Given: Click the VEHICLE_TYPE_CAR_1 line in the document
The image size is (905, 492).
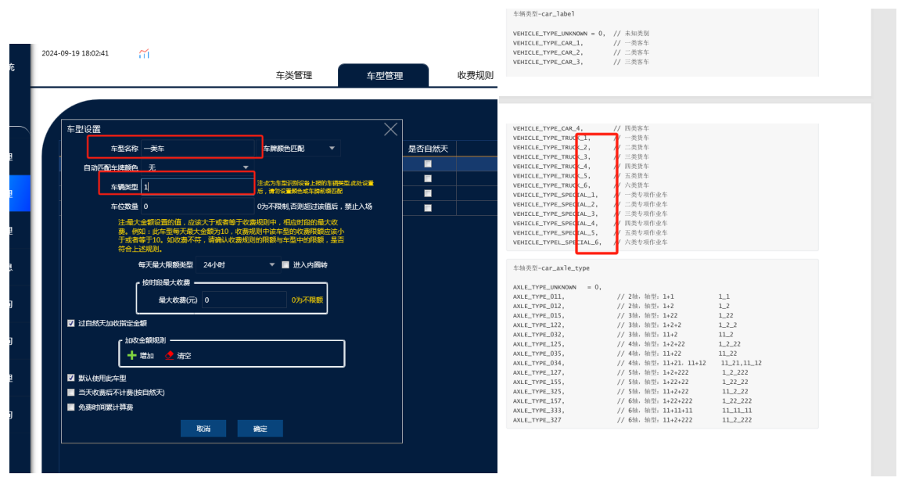Looking at the screenshot, I should click(581, 43).
